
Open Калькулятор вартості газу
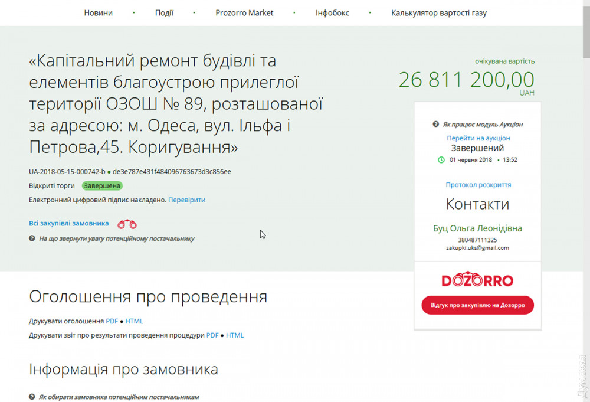[439, 12]
